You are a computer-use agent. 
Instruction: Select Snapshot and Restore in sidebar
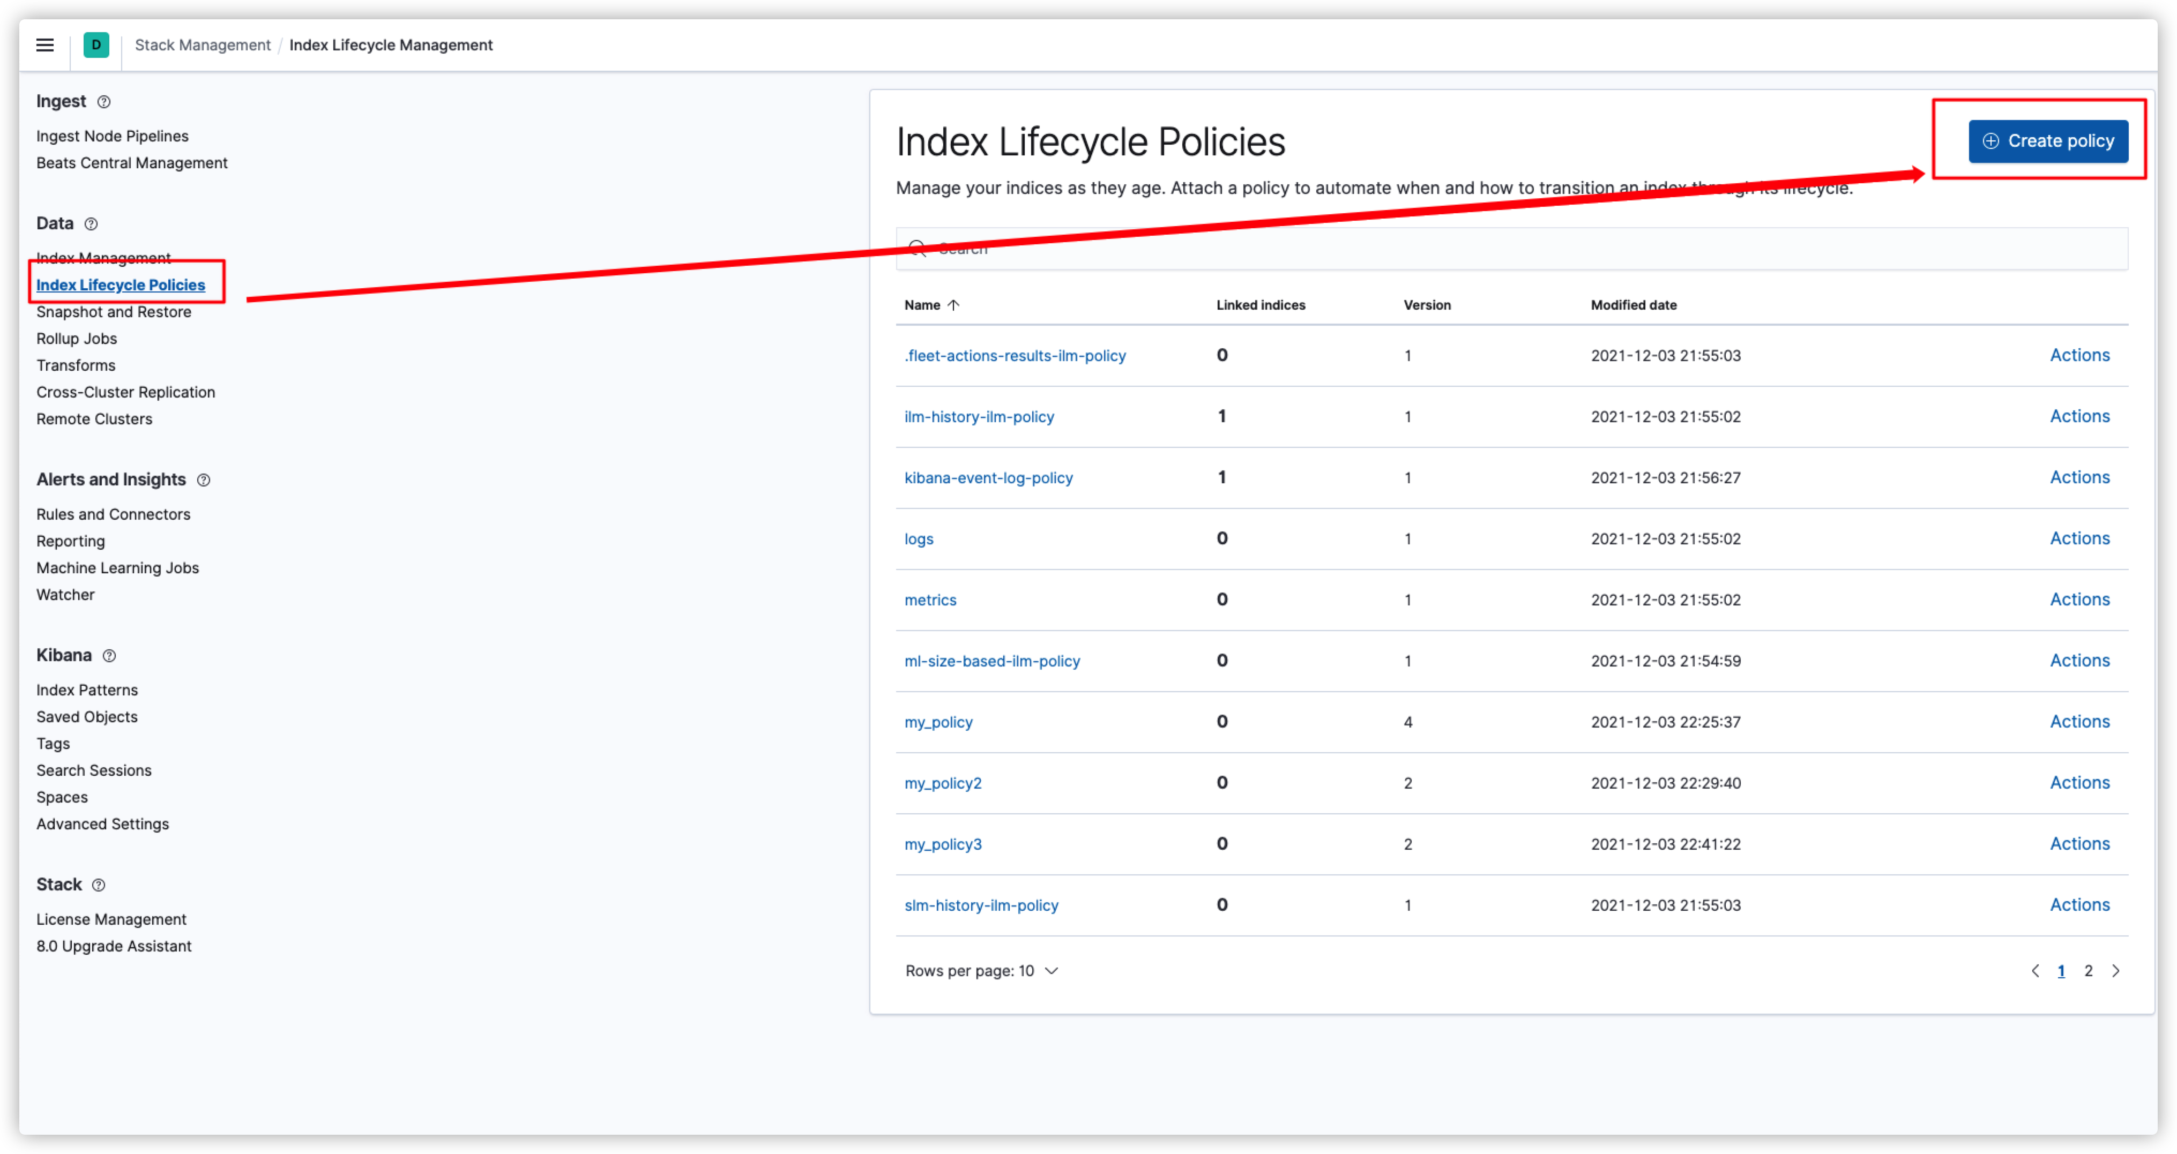point(113,312)
